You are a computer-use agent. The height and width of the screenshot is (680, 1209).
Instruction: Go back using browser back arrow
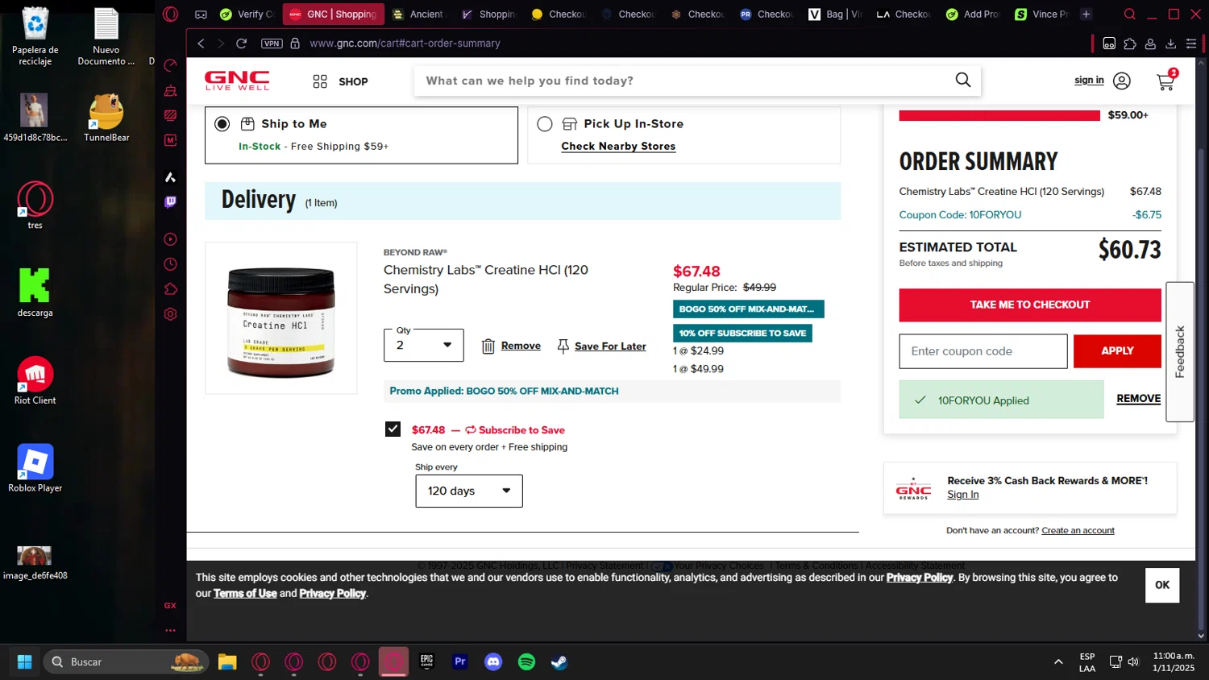201,44
